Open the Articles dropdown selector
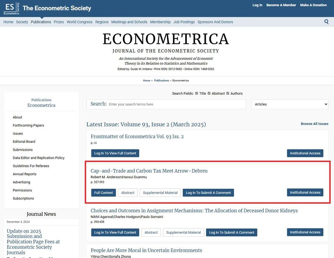This screenshot has height=258, width=334. pos(290,104)
